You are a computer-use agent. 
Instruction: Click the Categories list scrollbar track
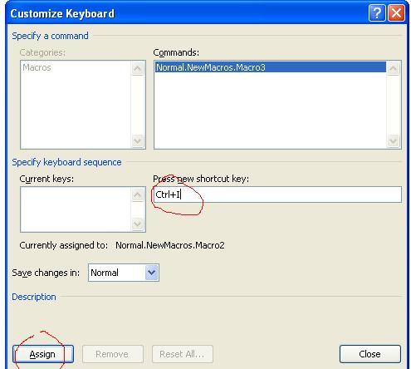(x=138, y=105)
